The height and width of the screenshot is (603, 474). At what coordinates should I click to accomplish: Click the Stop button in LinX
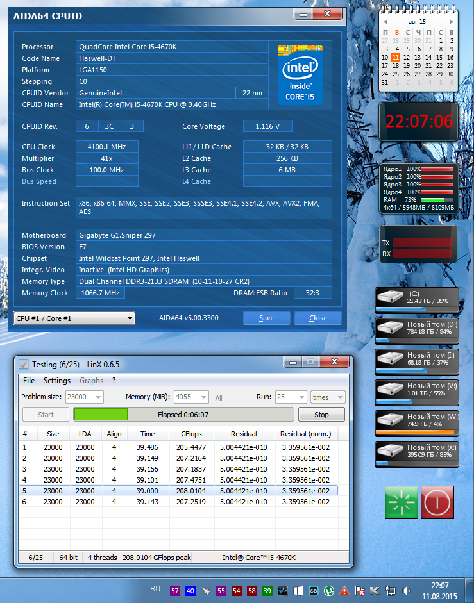321,415
